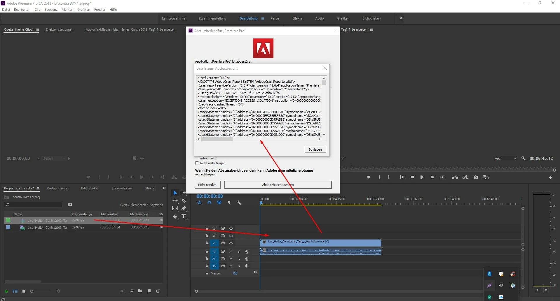Click Export Frame camera icon

476,177
